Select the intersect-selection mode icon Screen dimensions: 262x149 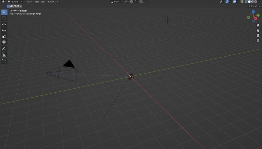click(x=21, y=6)
